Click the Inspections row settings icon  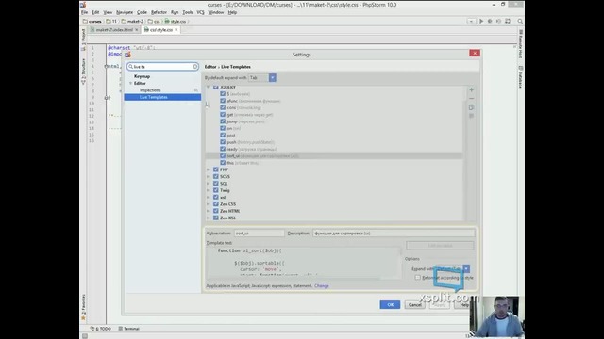[196, 90]
